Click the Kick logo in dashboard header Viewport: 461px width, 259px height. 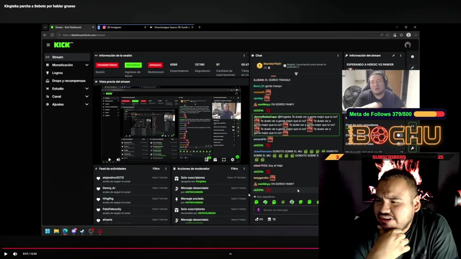click(x=63, y=45)
